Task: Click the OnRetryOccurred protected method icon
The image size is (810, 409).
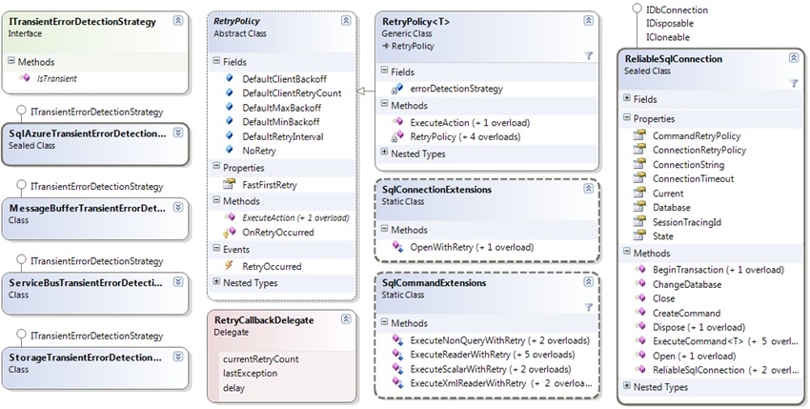Action: 229,233
